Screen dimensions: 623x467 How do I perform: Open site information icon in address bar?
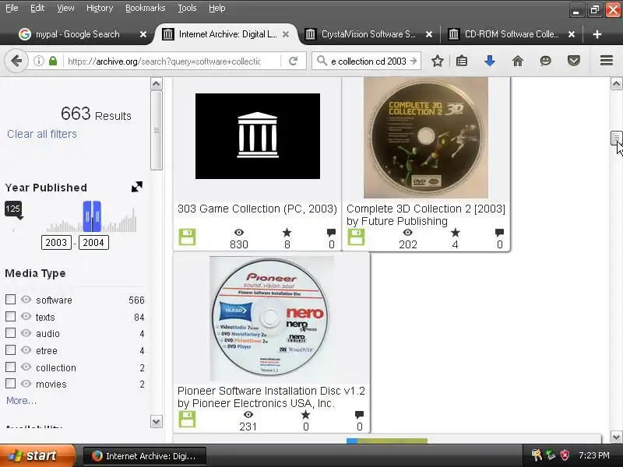(x=38, y=61)
